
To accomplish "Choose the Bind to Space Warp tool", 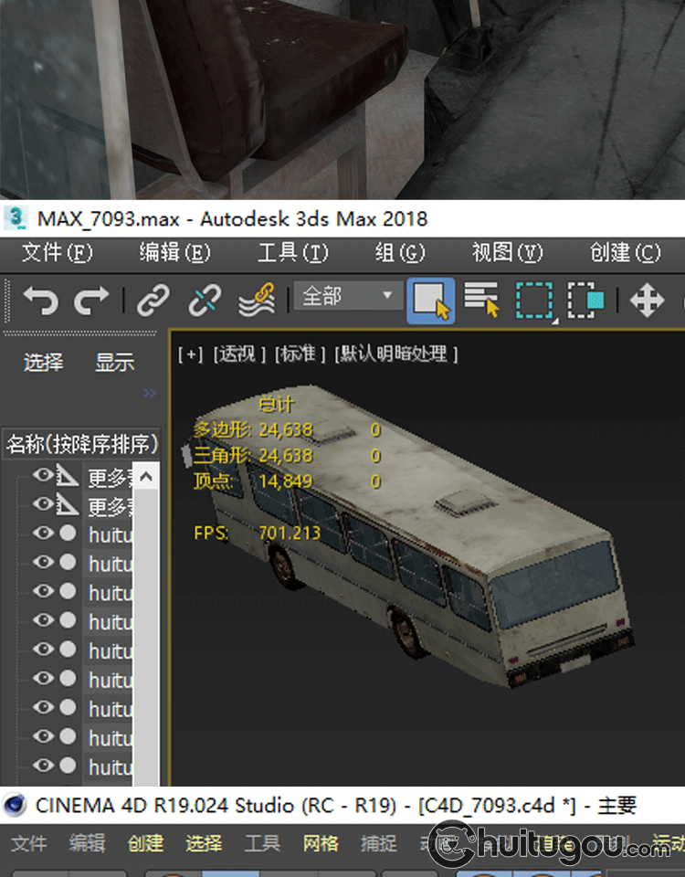I will tap(257, 301).
